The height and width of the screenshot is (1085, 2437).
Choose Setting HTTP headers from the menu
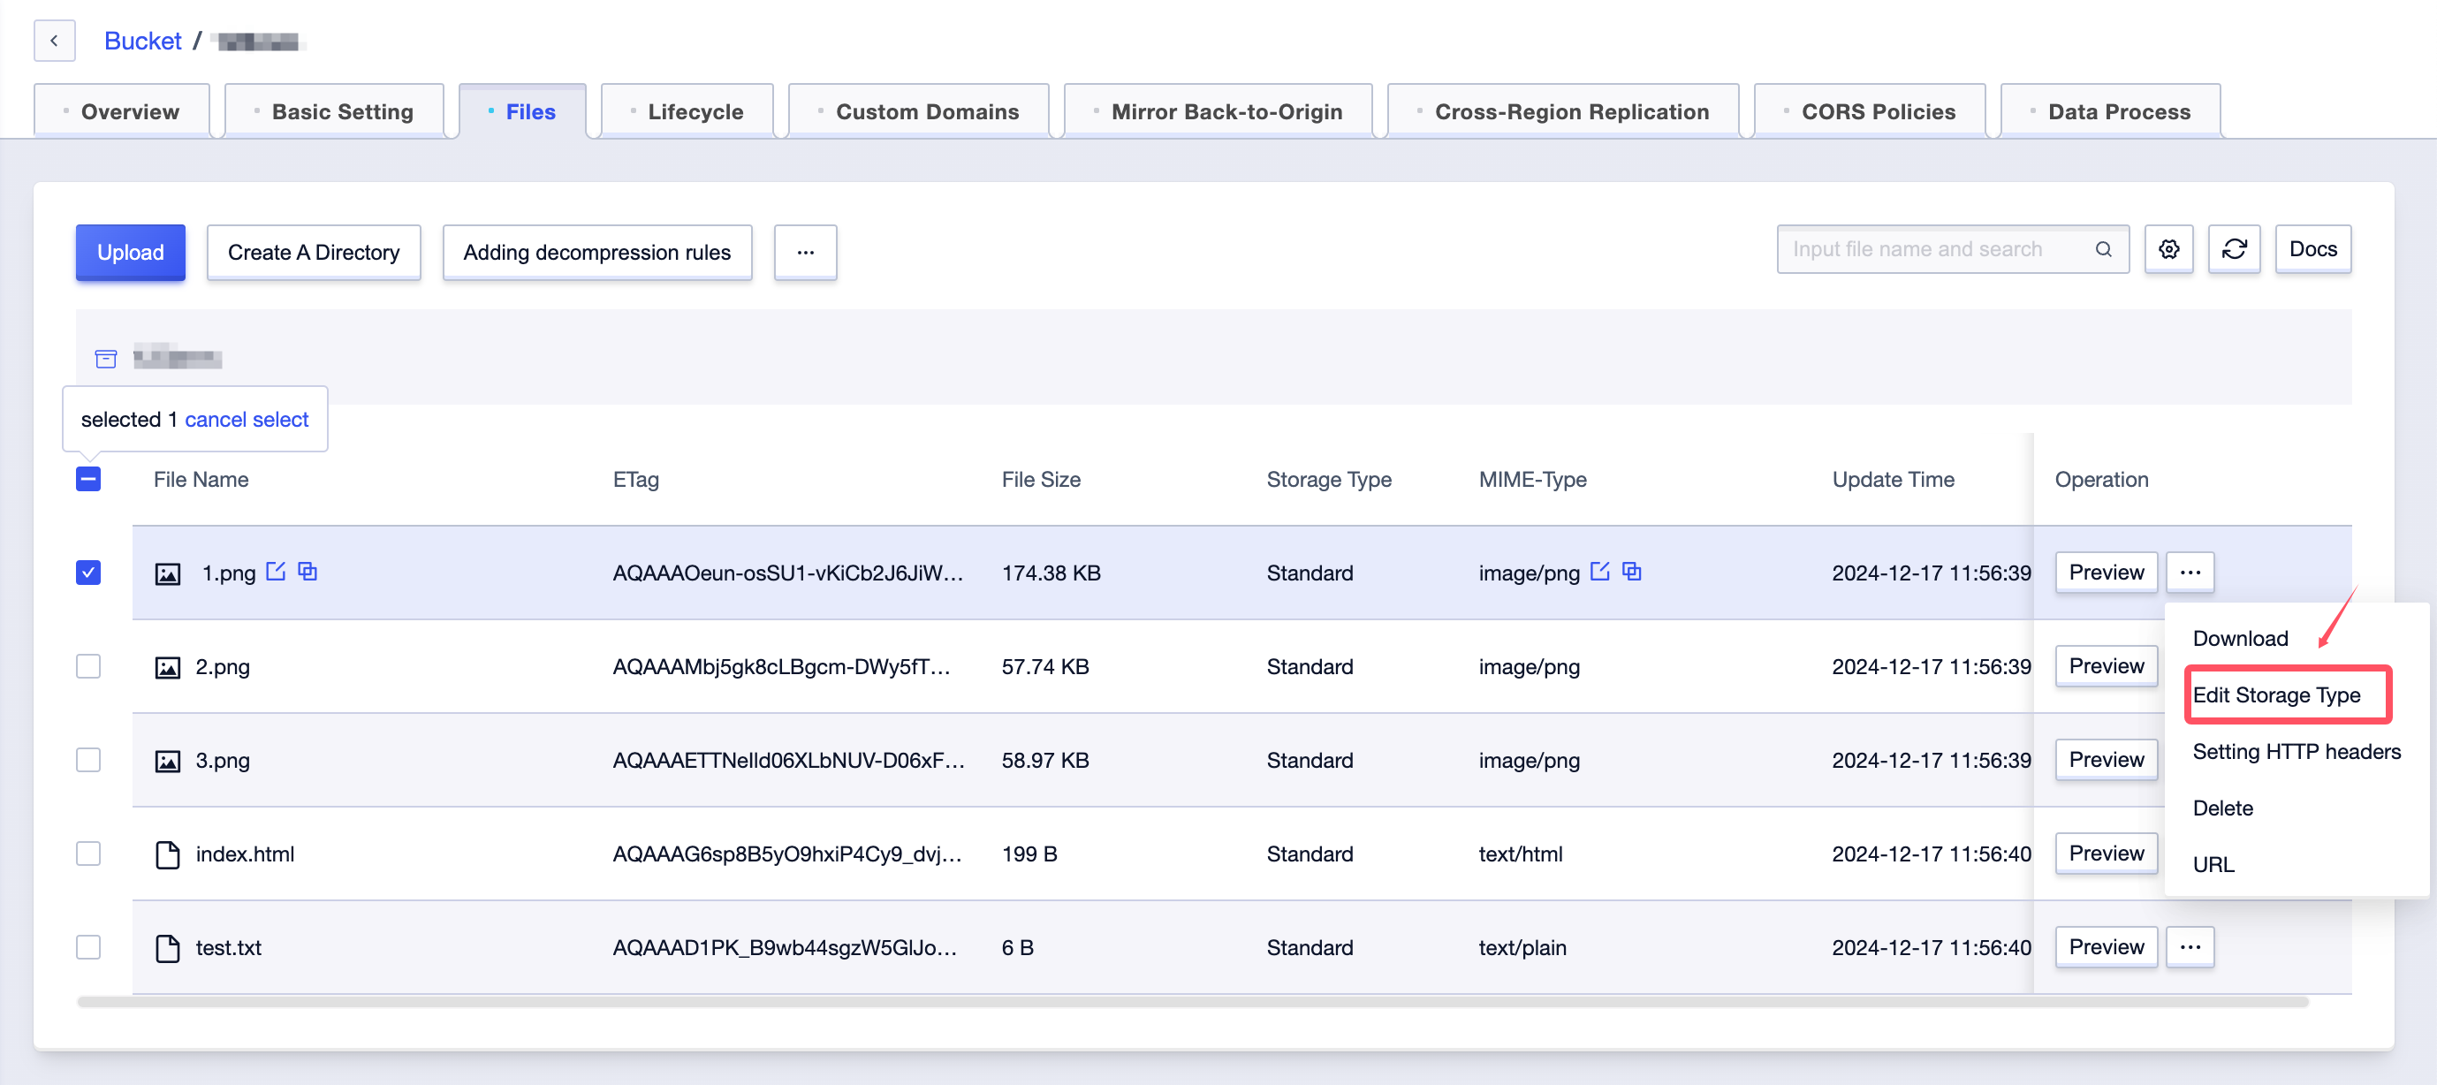2296,752
